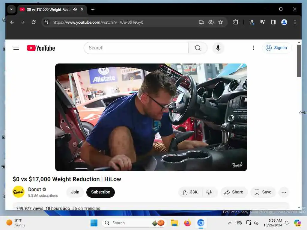
Task: Open media controls in the toolbar
Action: [263, 22]
